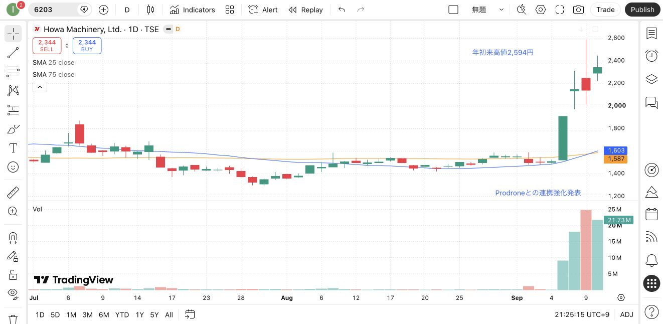Open chart settings hexagon icon
Viewport: 663px width, 324px height.
[x=541, y=10]
